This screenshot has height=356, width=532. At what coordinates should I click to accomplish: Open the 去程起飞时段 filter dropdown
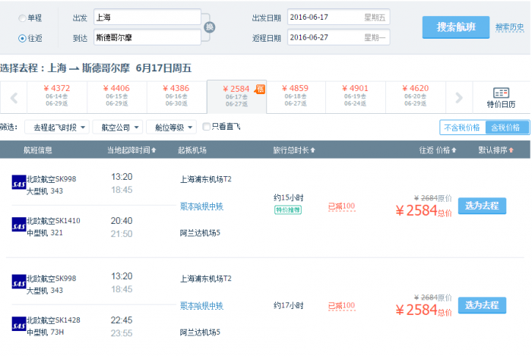pyautogui.click(x=57, y=128)
